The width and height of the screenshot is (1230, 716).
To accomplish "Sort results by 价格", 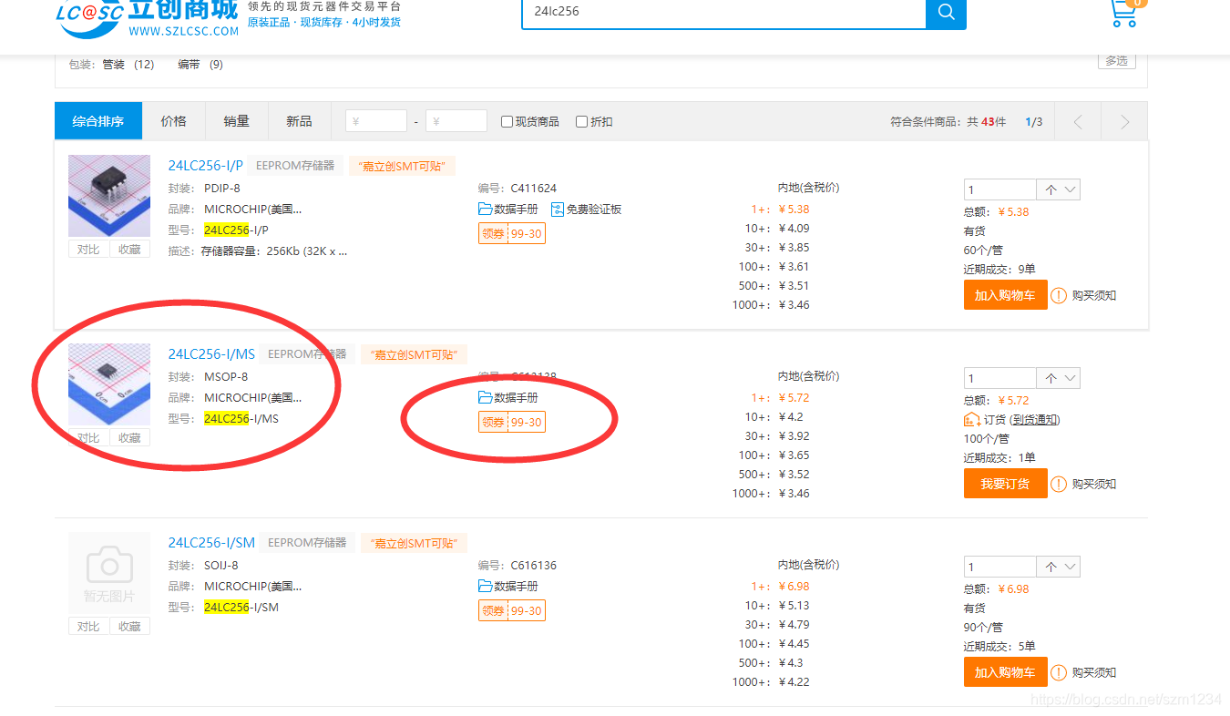I will [174, 121].
